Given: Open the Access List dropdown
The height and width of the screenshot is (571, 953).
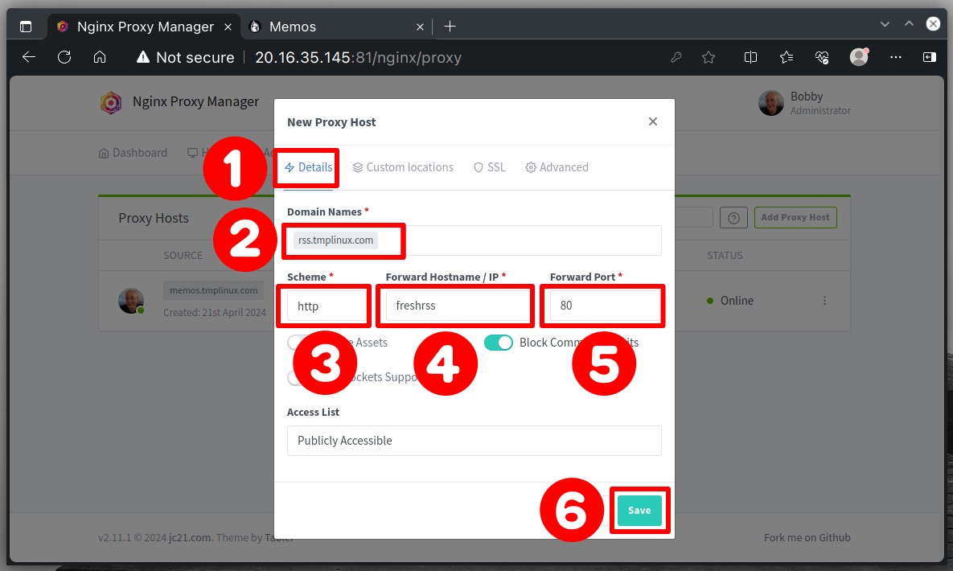Looking at the screenshot, I should tap(474, 440).
